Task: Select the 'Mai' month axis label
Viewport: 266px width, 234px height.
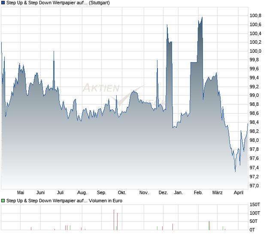Action: pyautogui.click(x=21, y=192)
